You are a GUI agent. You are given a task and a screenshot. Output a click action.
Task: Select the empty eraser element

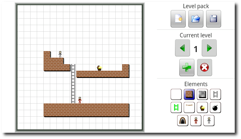pyautogui.click(x=176, y=94)
